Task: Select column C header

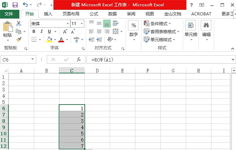Action: tap(72, 70)
